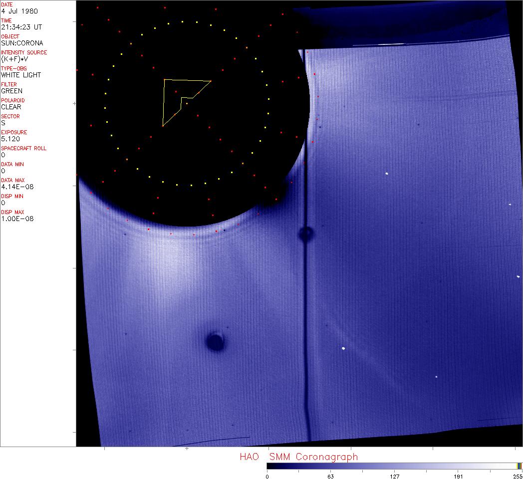This screenshot has height=479, width=523.
Task: Select the GREEN filter value
Action: pyautogui.click(x=11, y=91)
